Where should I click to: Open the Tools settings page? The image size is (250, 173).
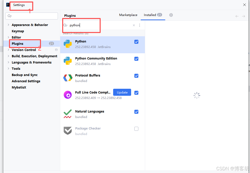pos(16,69)
